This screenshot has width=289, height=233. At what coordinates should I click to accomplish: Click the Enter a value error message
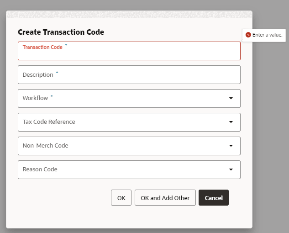[x=267, y=35]
